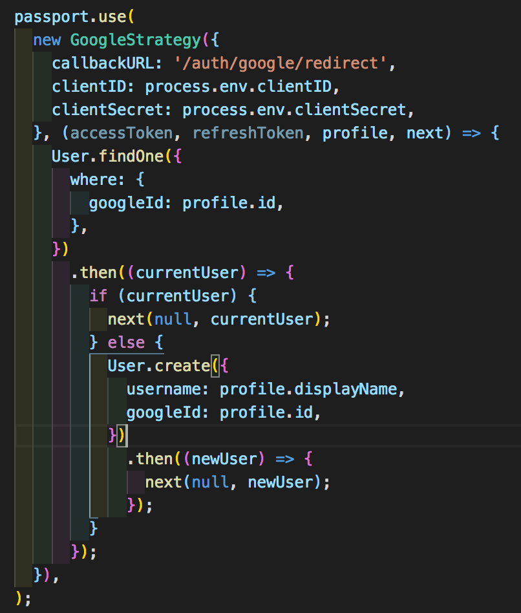Viewport: 521px width, 613px height.
Task: Click the "username" property key
Action: 164,389
